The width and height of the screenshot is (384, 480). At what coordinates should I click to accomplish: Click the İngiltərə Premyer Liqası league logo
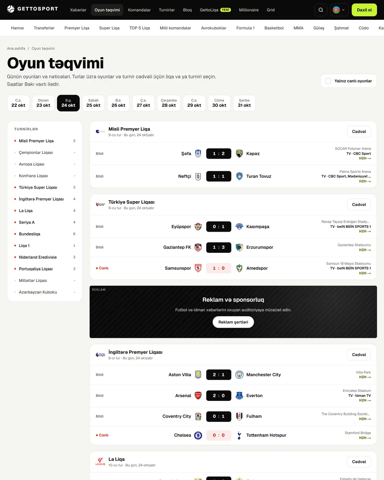click(100, 355)
